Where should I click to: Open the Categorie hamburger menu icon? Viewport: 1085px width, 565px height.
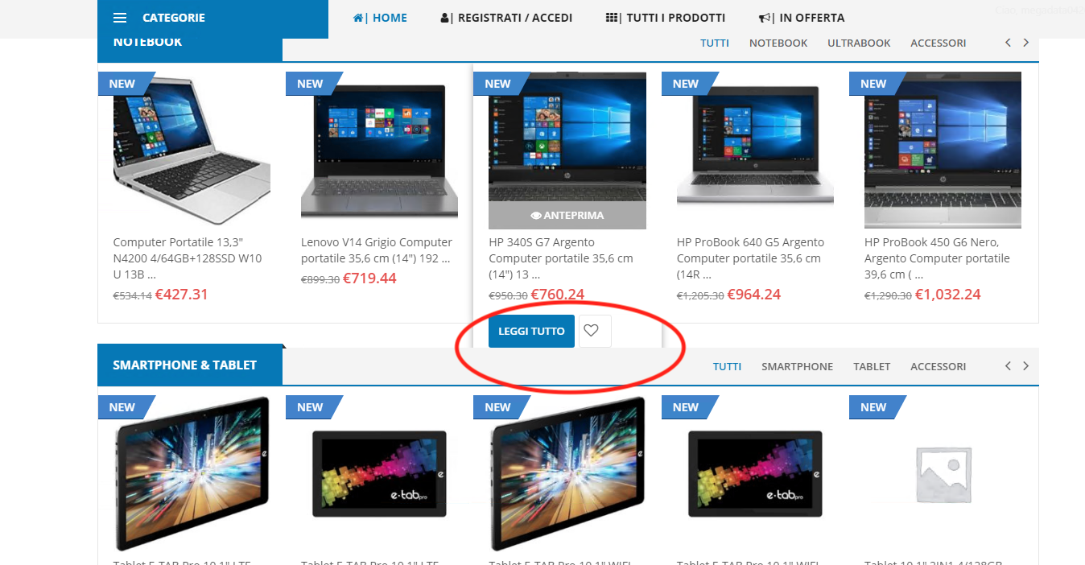click(120, 18)
